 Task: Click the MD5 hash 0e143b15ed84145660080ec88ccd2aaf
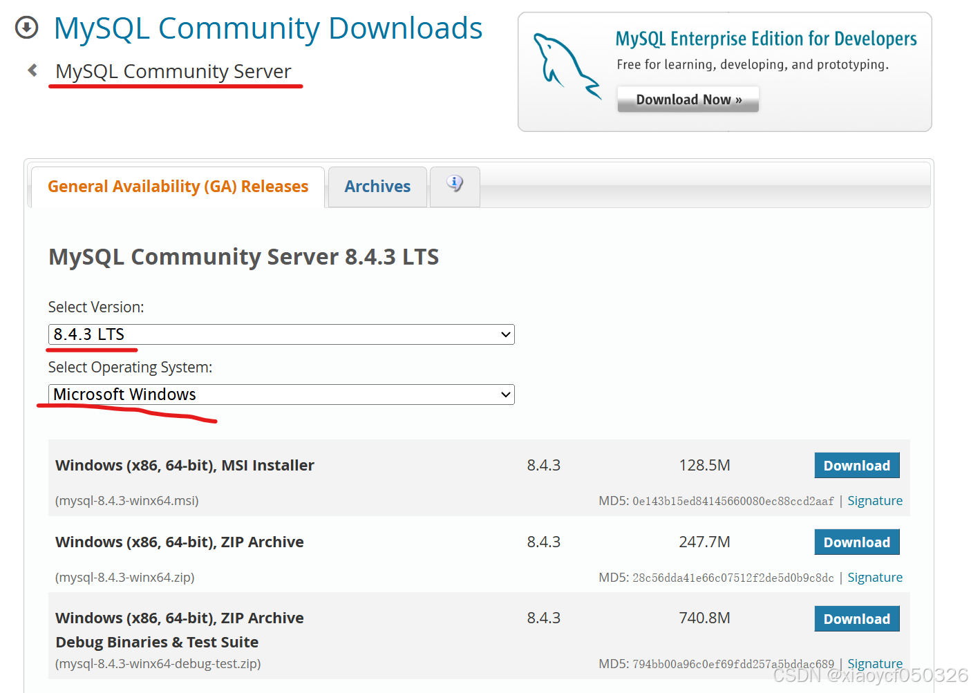click(733, 502)
